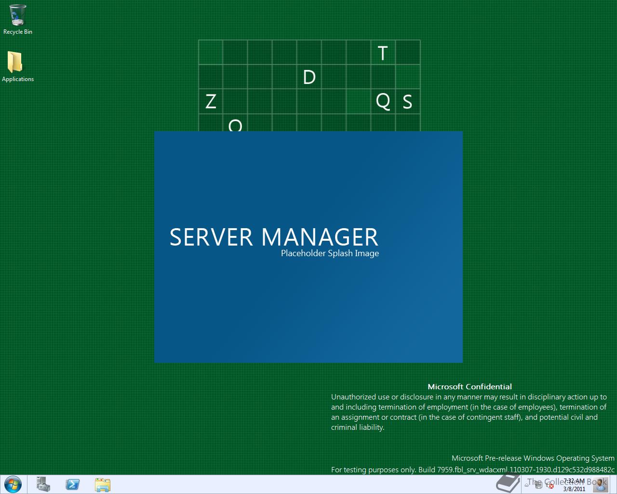Launch Server Manager from taskbar
The image size is (617, 494).
(x=43, y=484)
